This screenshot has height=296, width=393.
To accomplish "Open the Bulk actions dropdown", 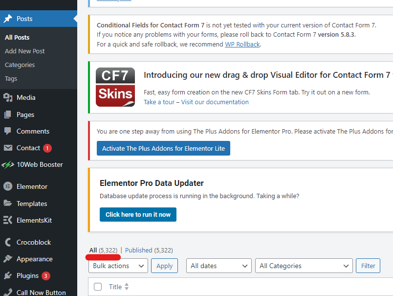I will pos(118,266).
